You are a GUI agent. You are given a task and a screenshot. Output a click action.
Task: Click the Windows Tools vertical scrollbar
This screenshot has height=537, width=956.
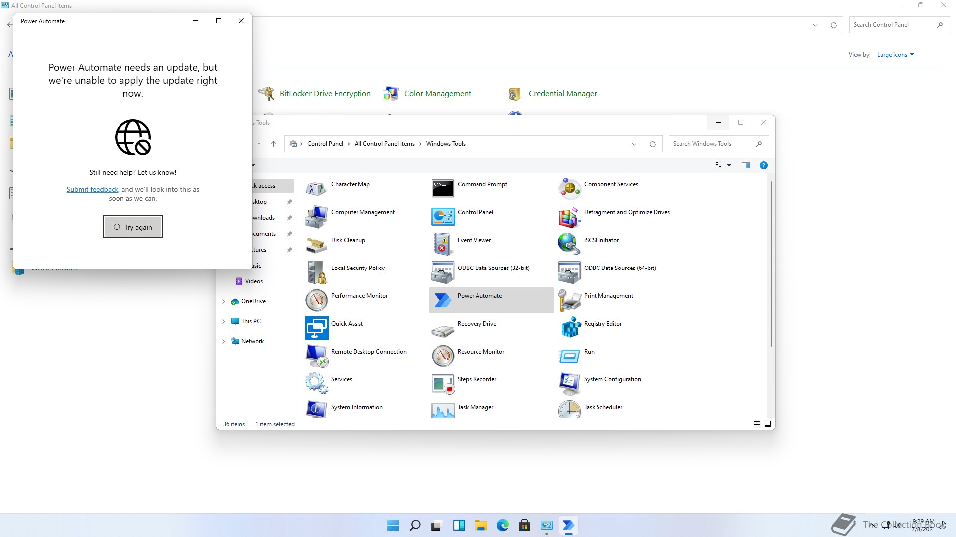[x=771, y=264]
